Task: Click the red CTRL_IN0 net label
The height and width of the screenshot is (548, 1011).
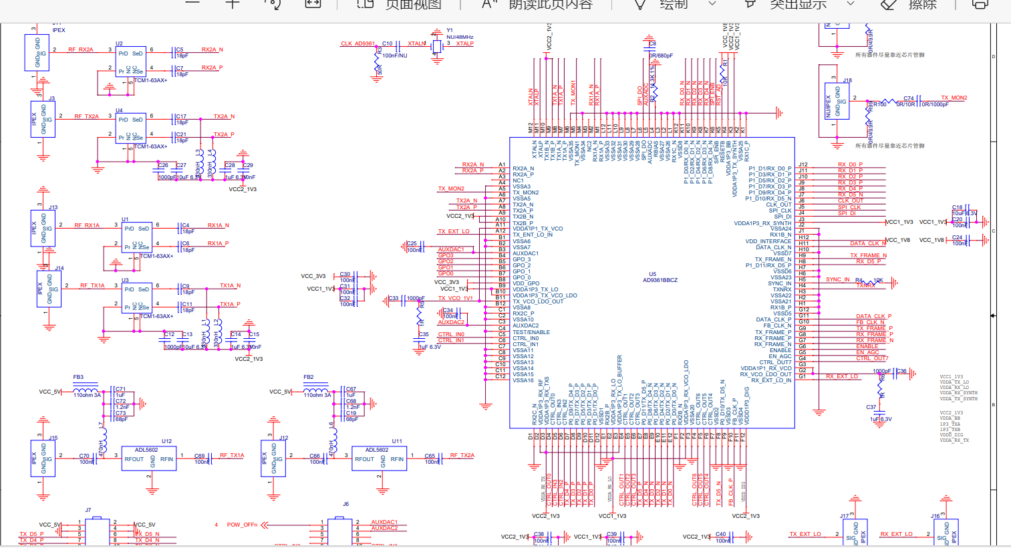Action: 451,334
